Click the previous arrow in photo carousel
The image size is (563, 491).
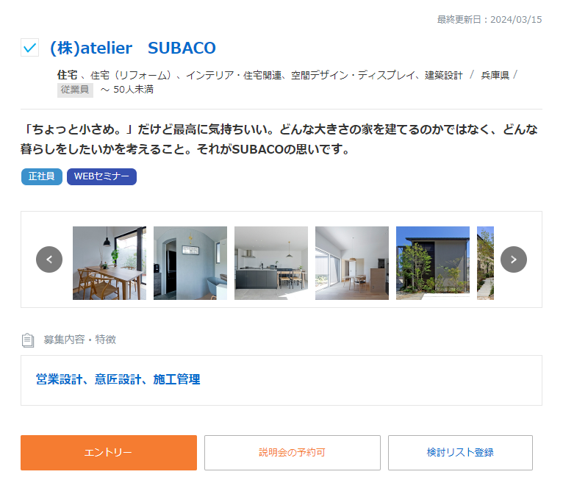click(49, 259)
